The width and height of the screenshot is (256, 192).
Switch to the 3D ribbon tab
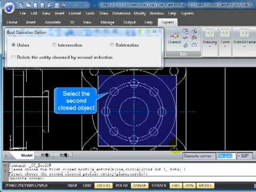(72, 22)
